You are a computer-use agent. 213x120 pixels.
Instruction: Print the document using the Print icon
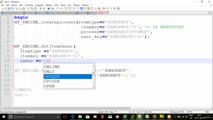[x=24, y=8]
